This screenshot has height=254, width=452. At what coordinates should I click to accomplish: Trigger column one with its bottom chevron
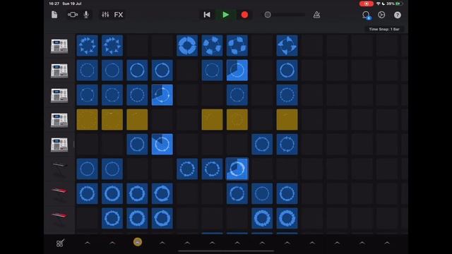click(88, 243)
